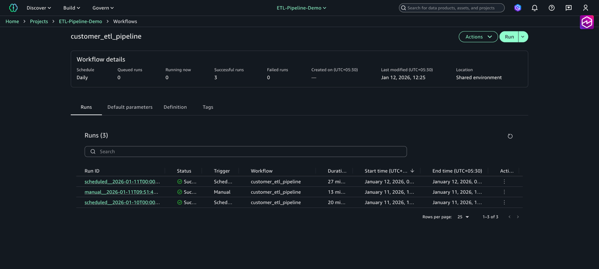The image size is (599, 269).
Task: Click the runs Search input field
Action: pos(246,151)
